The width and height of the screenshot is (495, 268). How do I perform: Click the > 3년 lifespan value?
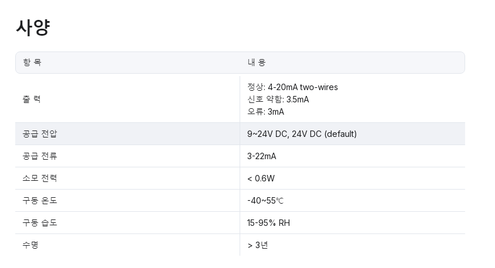pos(258,245)
